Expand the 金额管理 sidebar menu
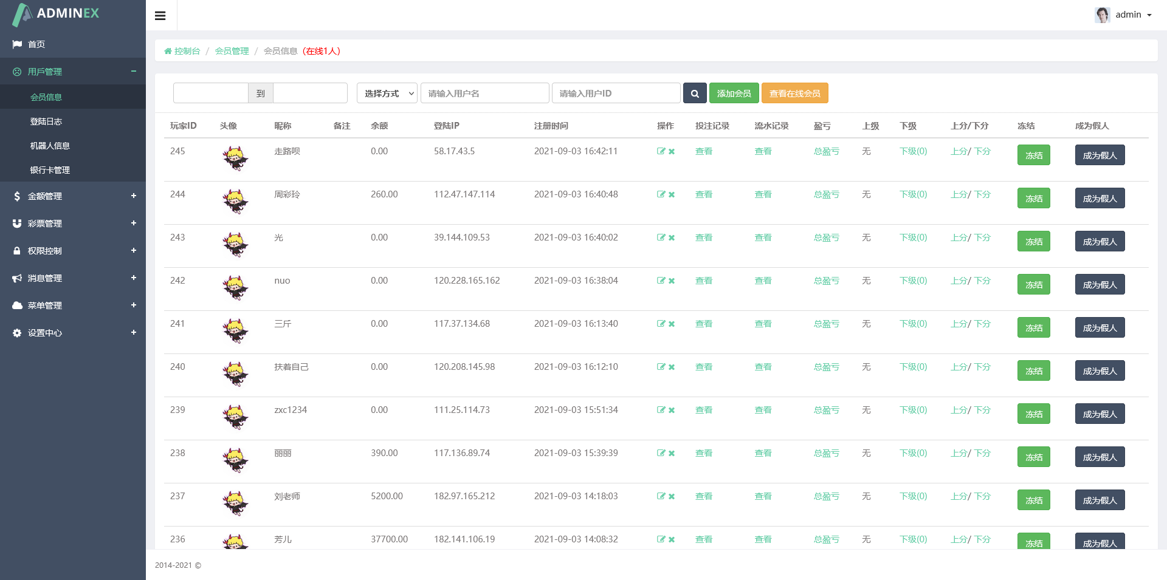Viewport: 1167px width, 580px height. (73, 196)
